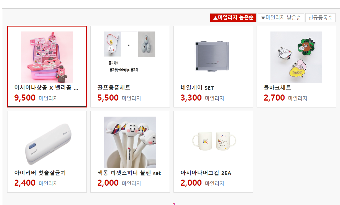Open the 아이리버 칫솔살균기 image
The height and width of the screenshot is (205, 340).
[x=47, y=142]
